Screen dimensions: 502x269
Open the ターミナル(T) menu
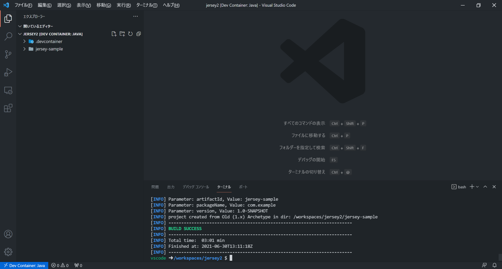point(147,5)
